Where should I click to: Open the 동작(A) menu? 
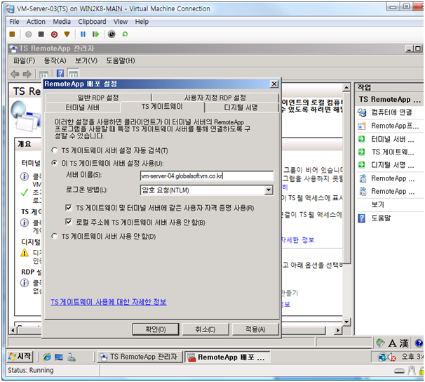(55, 60)
